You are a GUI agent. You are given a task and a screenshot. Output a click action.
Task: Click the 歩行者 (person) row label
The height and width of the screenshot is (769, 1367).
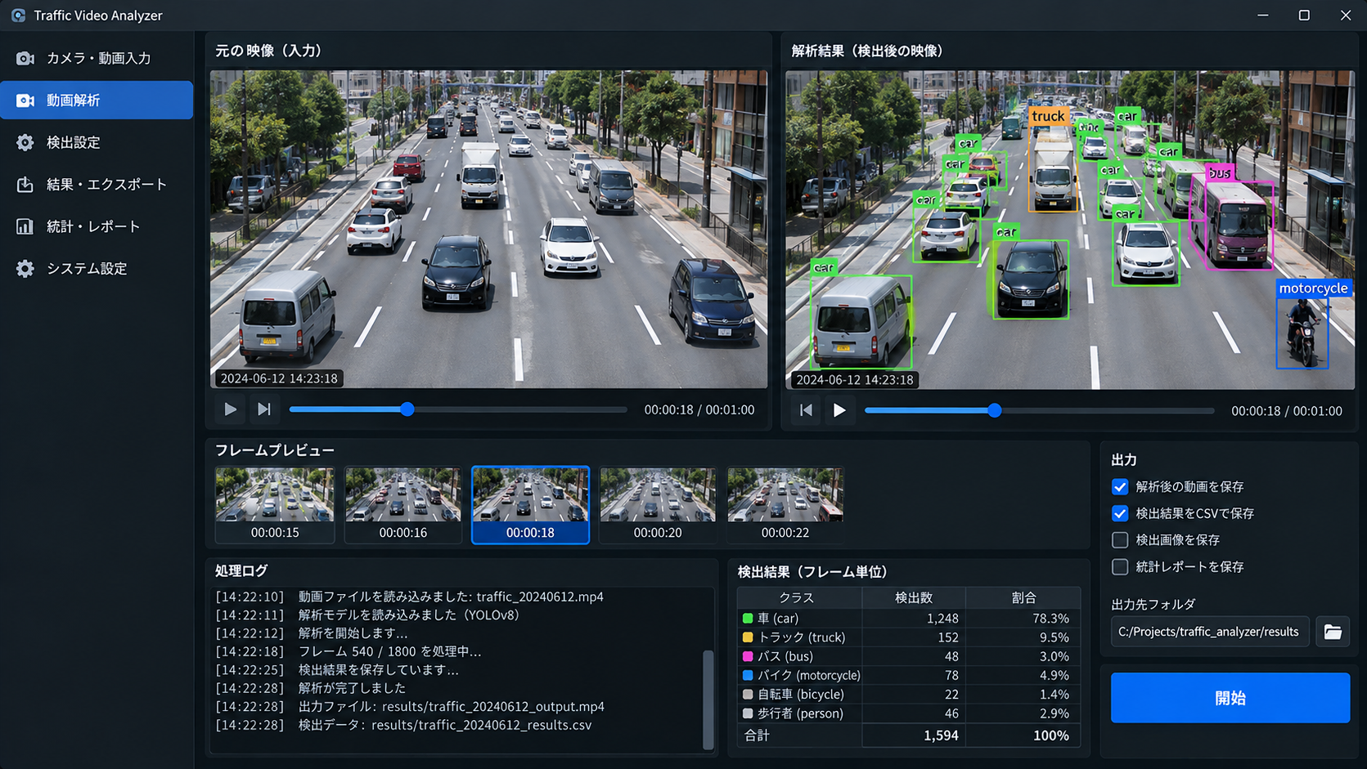(800, 713)
